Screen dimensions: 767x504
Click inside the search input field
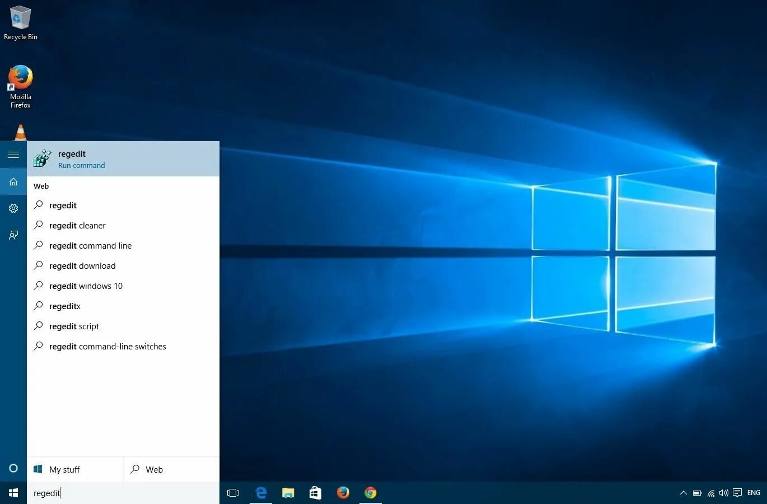coord(84,493)
